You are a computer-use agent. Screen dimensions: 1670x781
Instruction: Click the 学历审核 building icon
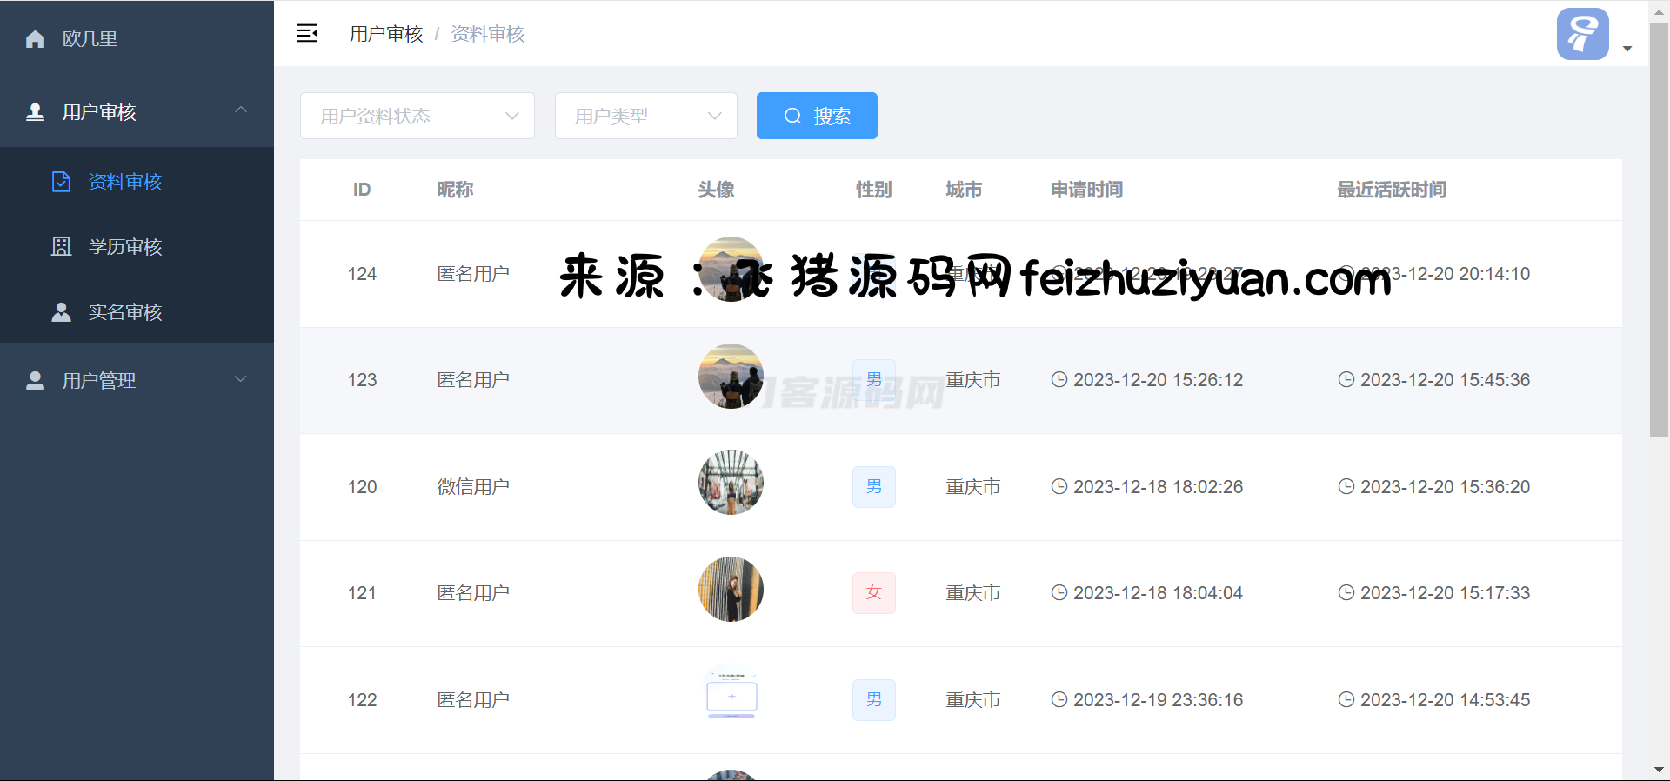(61, 247)
